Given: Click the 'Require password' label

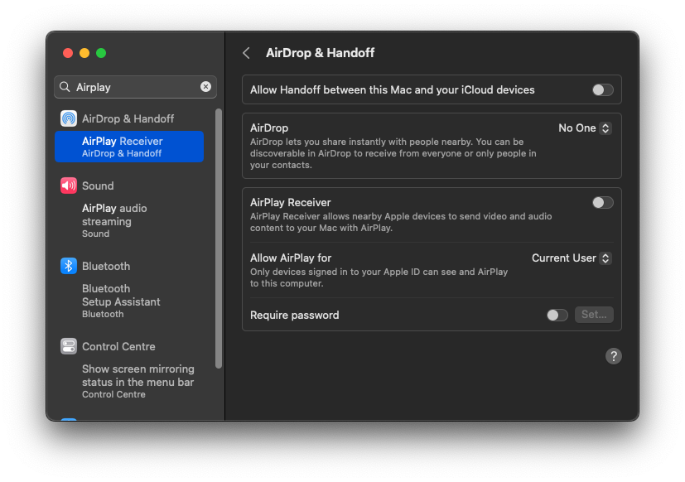Looking at the screenshot, I should (294, 315).
